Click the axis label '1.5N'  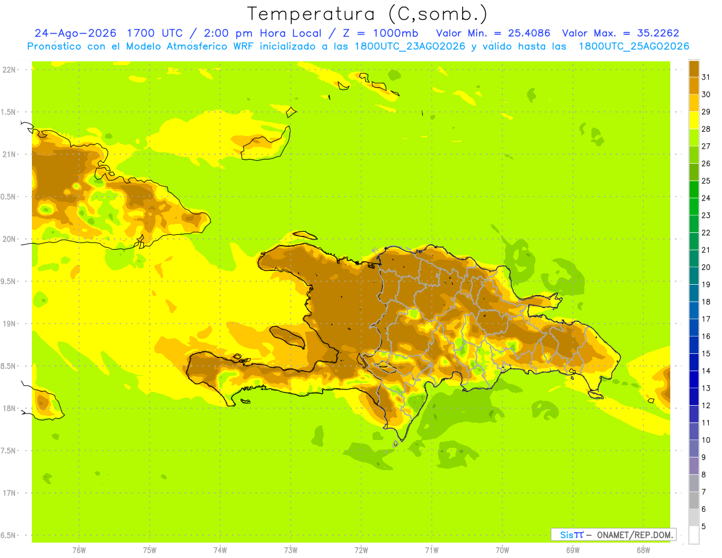coord(9,112)
